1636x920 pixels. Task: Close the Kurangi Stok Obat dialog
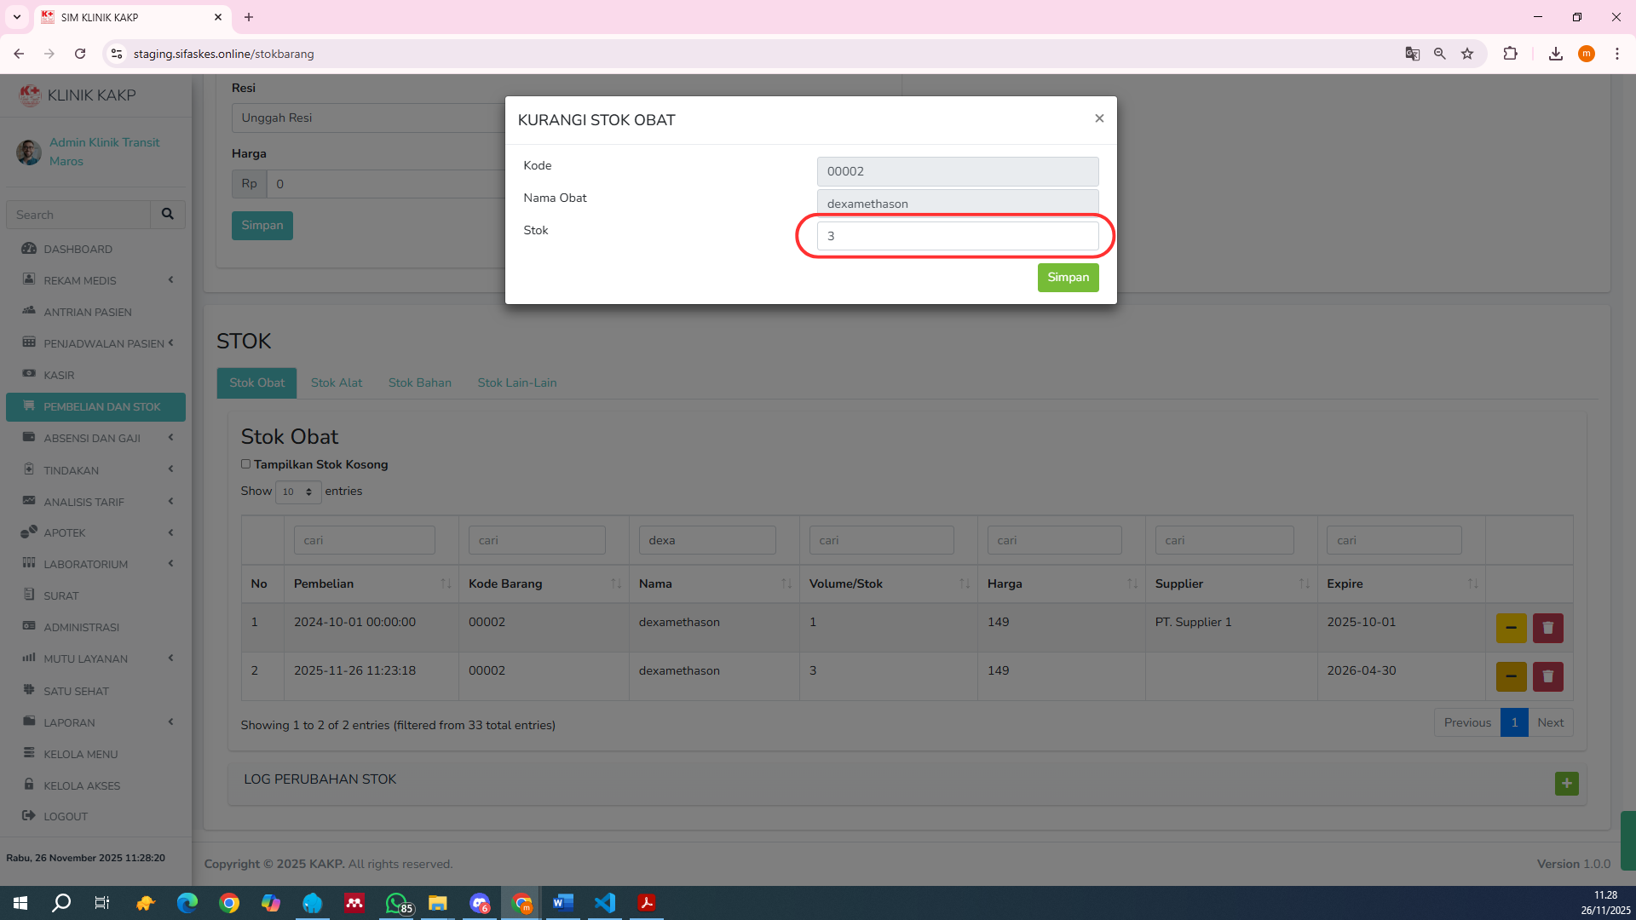coord(1099,118)
